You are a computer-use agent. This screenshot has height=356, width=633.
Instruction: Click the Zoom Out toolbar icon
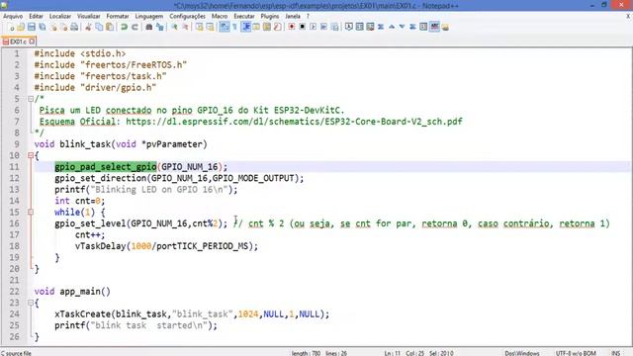[185, 27]
